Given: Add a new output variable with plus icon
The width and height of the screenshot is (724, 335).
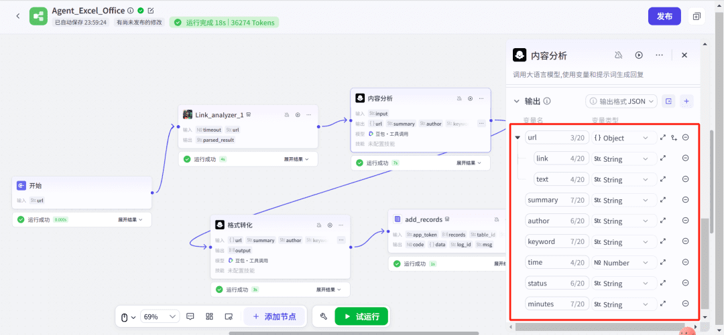Looking at the screenshot, I should pyautogui.click(x=686, y=101).
